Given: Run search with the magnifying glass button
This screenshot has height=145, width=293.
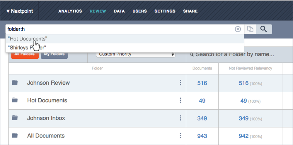Looking at the screenshot, I should tap(264, 29).
